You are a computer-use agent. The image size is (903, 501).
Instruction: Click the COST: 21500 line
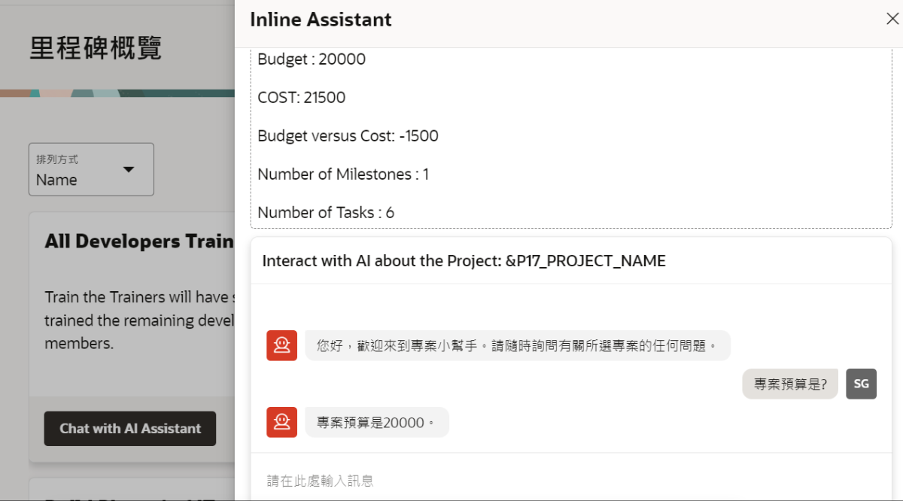[302, 98]
